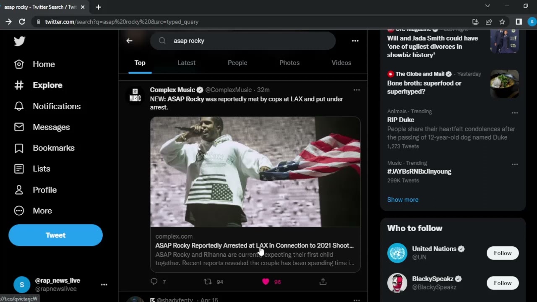Screen dimensions: 537x302
Task: Open the ASAP Rocky concert photo
Action: (255, 172)
